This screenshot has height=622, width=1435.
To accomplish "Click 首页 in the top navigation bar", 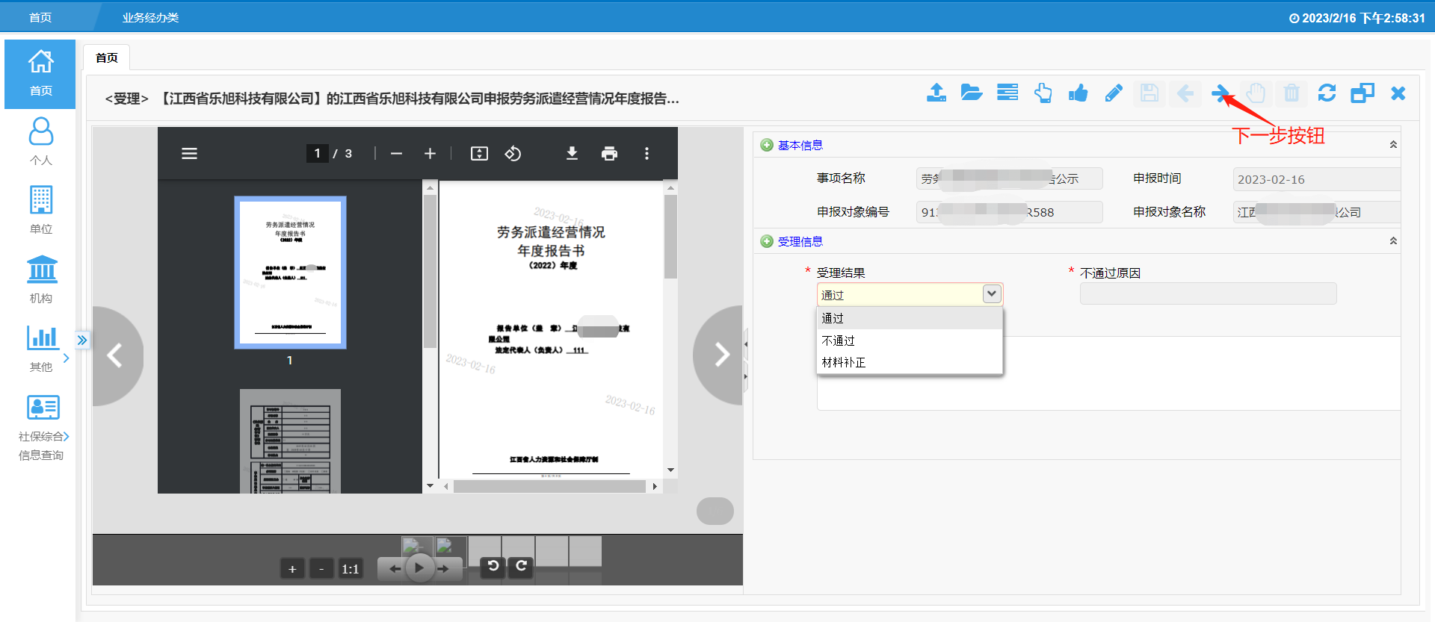I will (x=40, y=17).
